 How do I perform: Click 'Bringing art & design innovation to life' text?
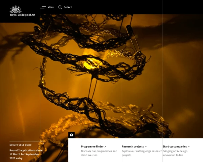pyautogui.click(x=175, y=153)
